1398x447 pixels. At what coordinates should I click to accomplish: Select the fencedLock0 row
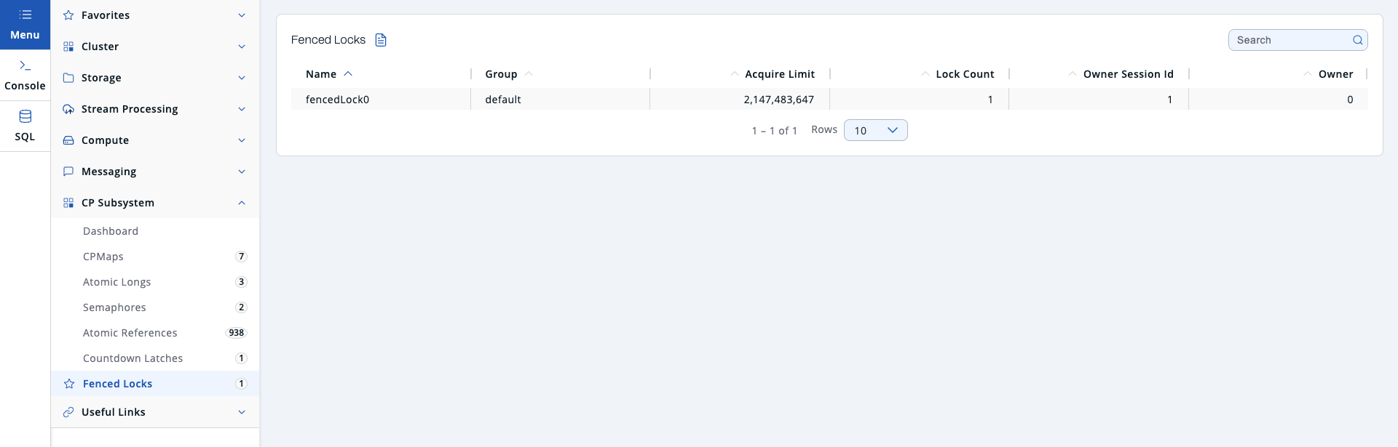point(338,100)
